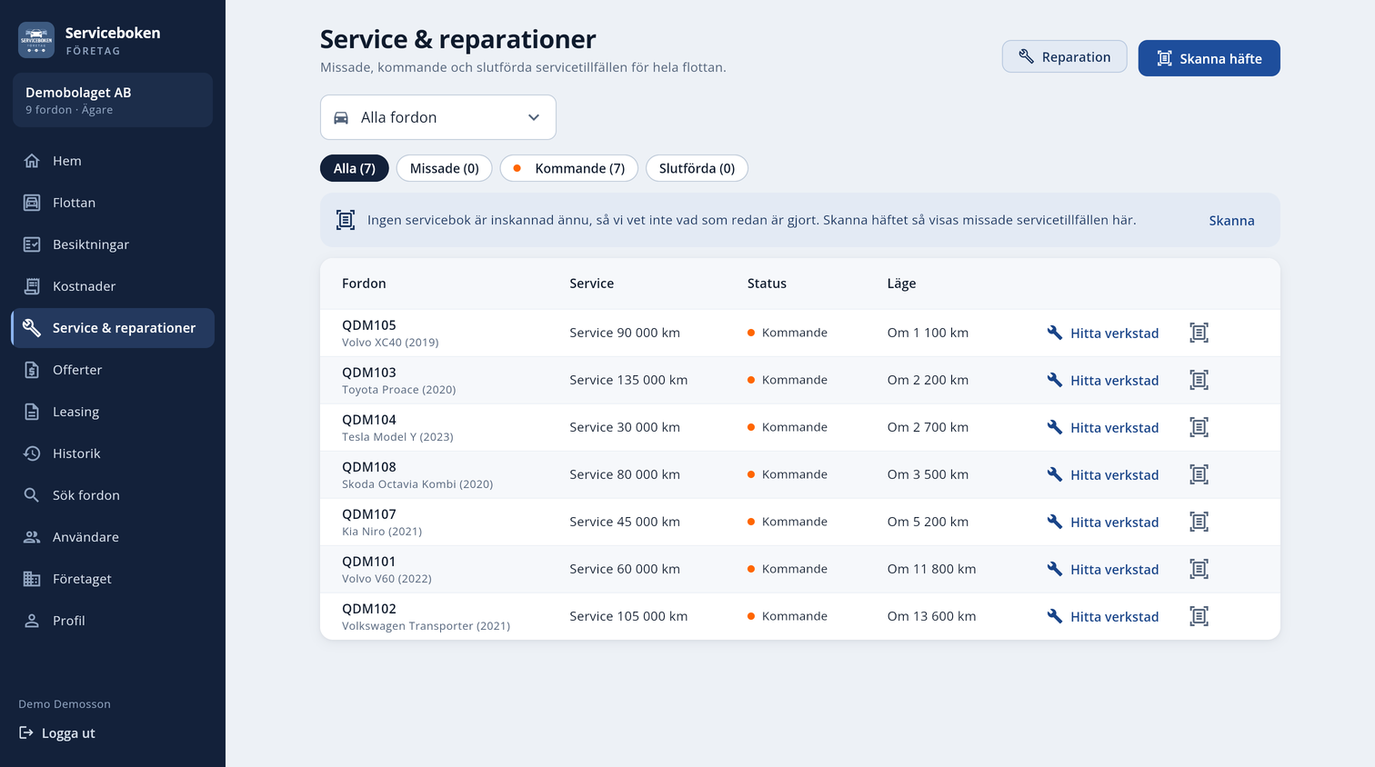Go to Profil in the sidebar
1375x767 pixels.
(113, 621)
